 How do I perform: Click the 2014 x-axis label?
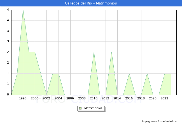click(117, 98)
